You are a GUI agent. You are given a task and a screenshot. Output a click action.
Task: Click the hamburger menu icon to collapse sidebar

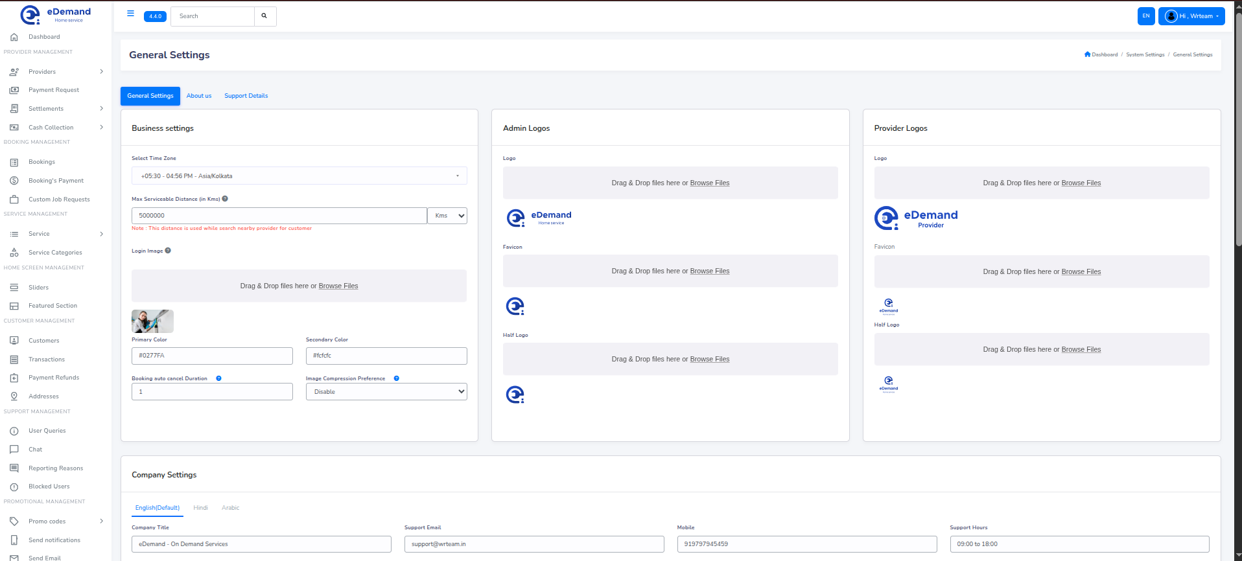(130, 14)
